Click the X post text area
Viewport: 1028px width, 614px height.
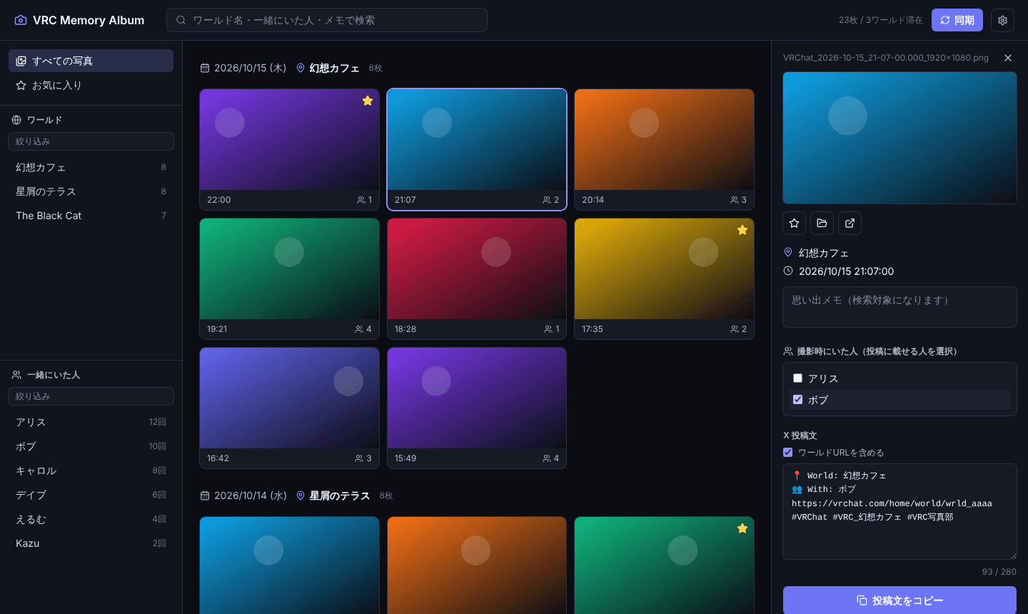coord(899,511)
